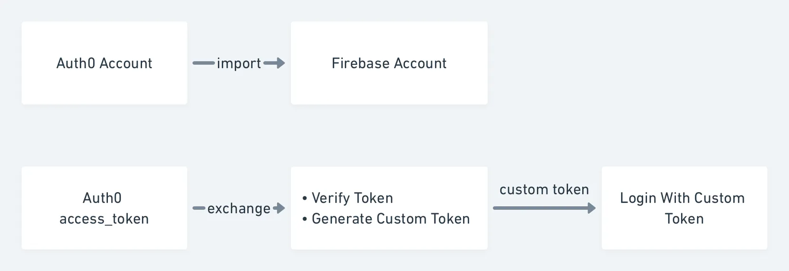
Task: Click the word Auth0 in the top-left box
Action: (76, 63)
